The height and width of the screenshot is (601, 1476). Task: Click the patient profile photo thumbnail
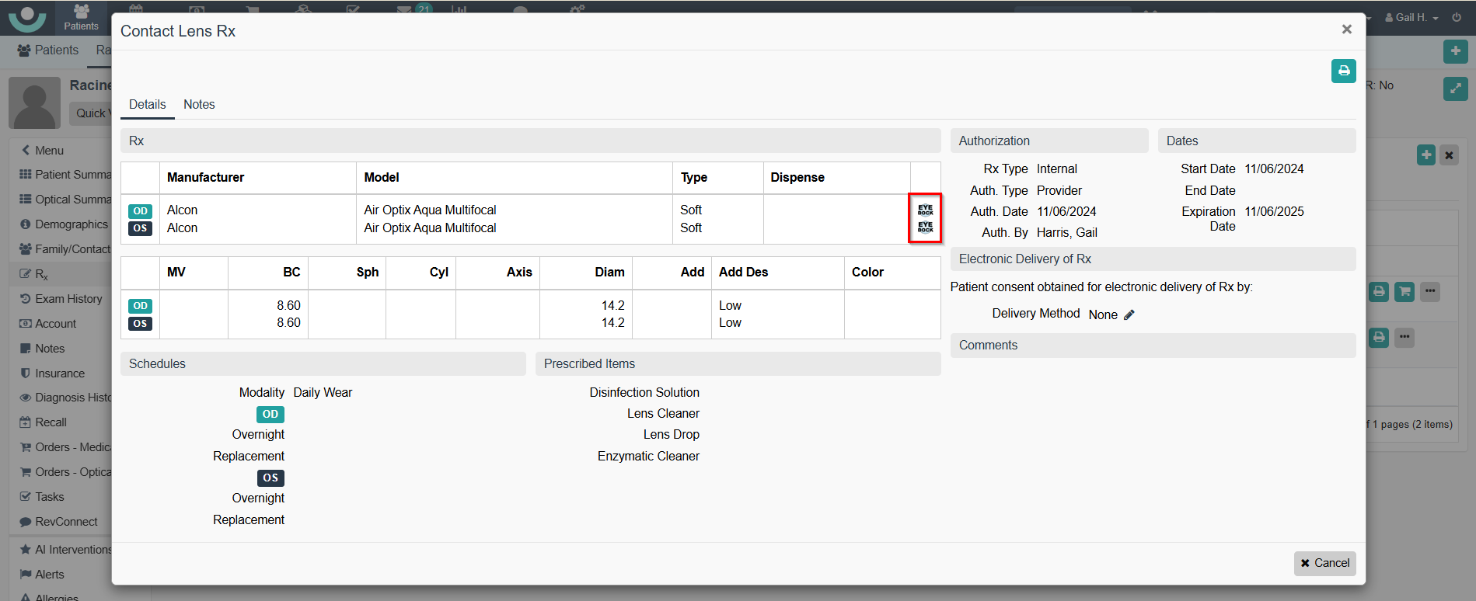click(x=35, y=102)
